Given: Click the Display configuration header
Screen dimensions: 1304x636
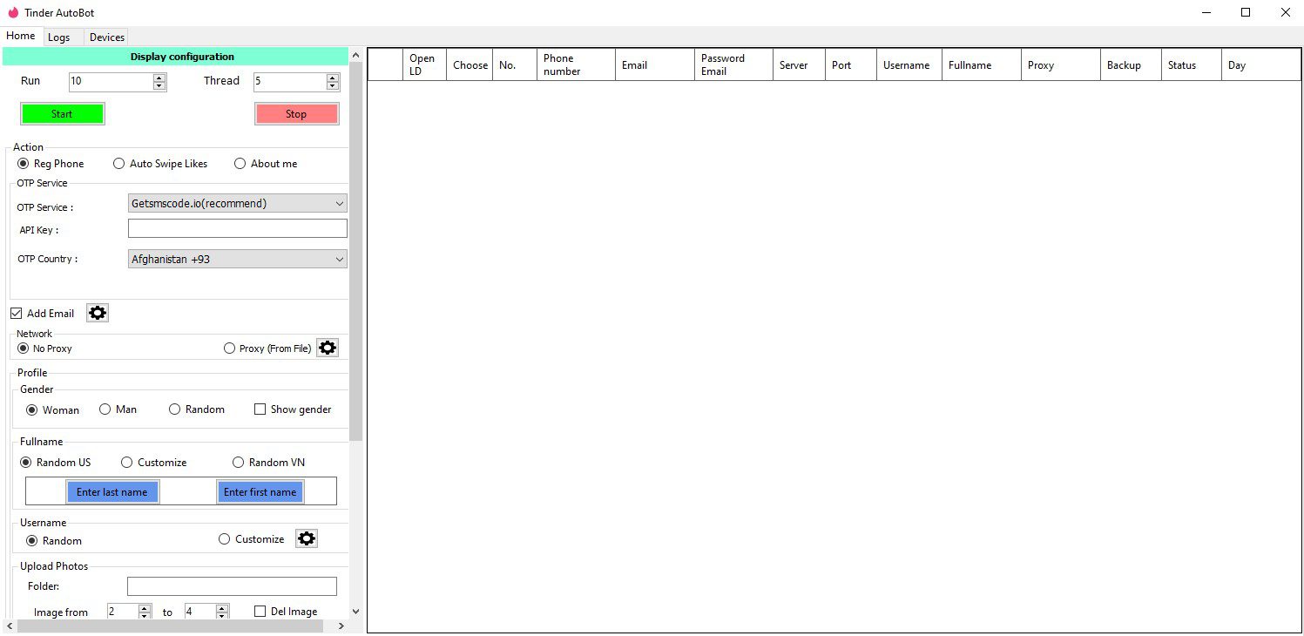Looking at the screenshot, I should [175, 57].
